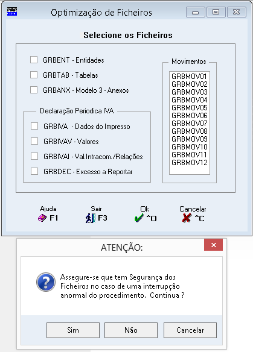Screen dimensions: 253x352
Task: Click the blue question mark icon
Action: pos(46,282)
